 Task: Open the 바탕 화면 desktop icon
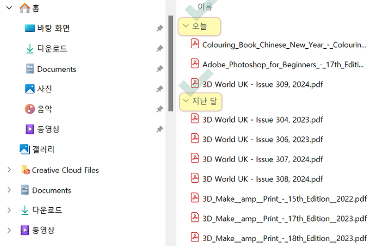click(30, 28)
